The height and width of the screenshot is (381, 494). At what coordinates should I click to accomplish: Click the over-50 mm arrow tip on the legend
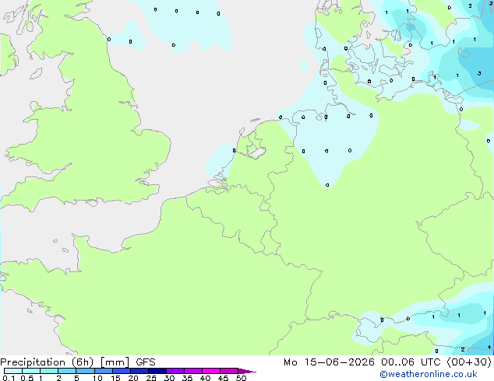point(247,371)
